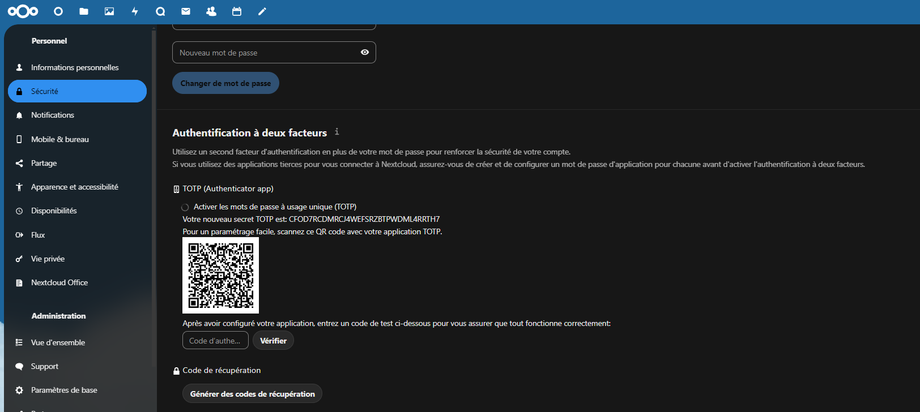Click the Vérifier button
Image resolution: width=920 pixels, height=412 pixels.
(273, 341)
